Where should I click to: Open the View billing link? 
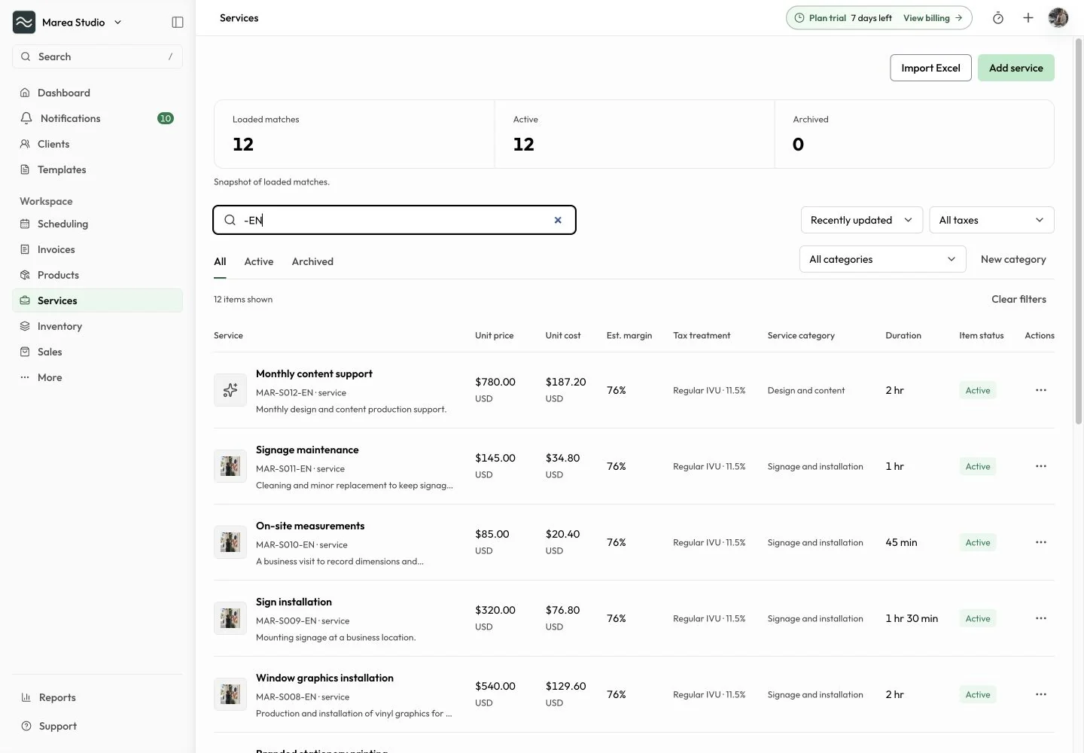coord(933,18)
